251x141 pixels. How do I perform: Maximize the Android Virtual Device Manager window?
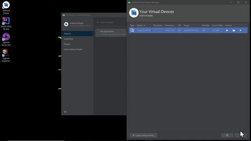238,2
